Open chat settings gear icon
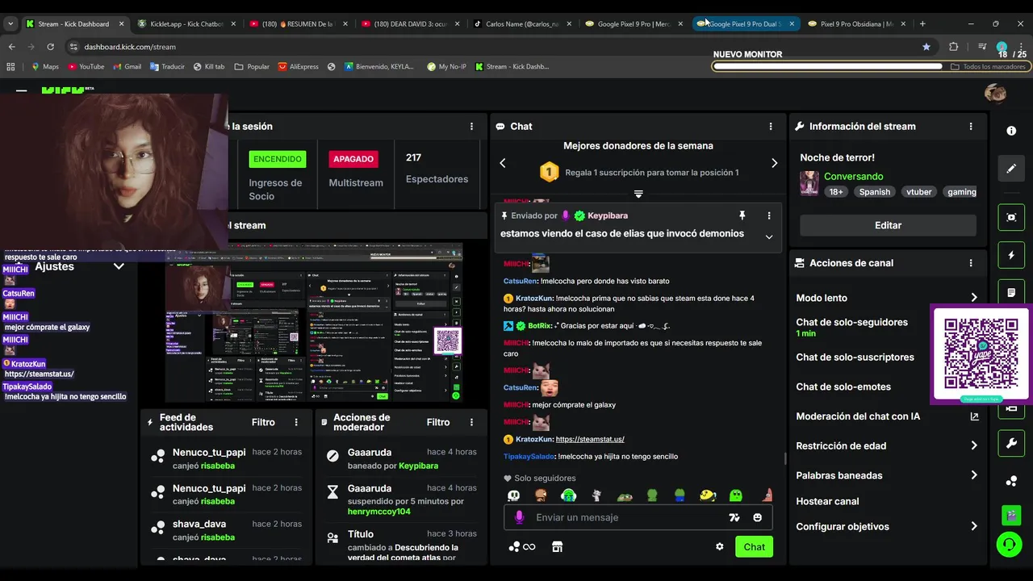Image resolution: width=1033 pixels, height=581 pixels. pyautogui.click(x=719, y=546)
